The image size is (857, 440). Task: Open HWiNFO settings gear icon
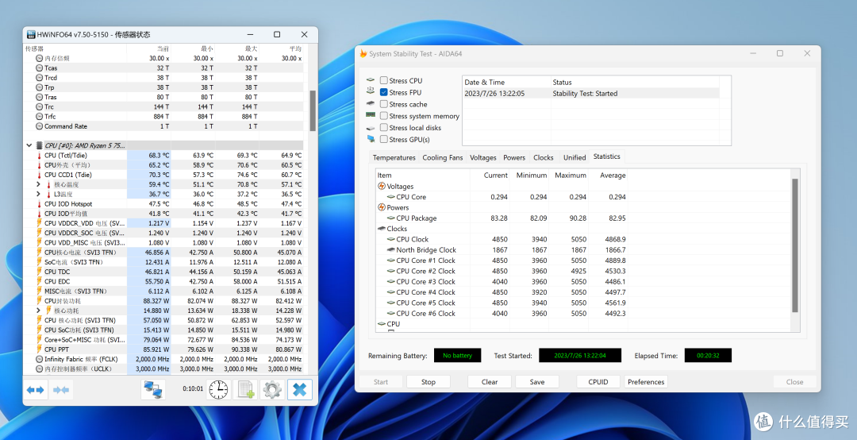272,390
